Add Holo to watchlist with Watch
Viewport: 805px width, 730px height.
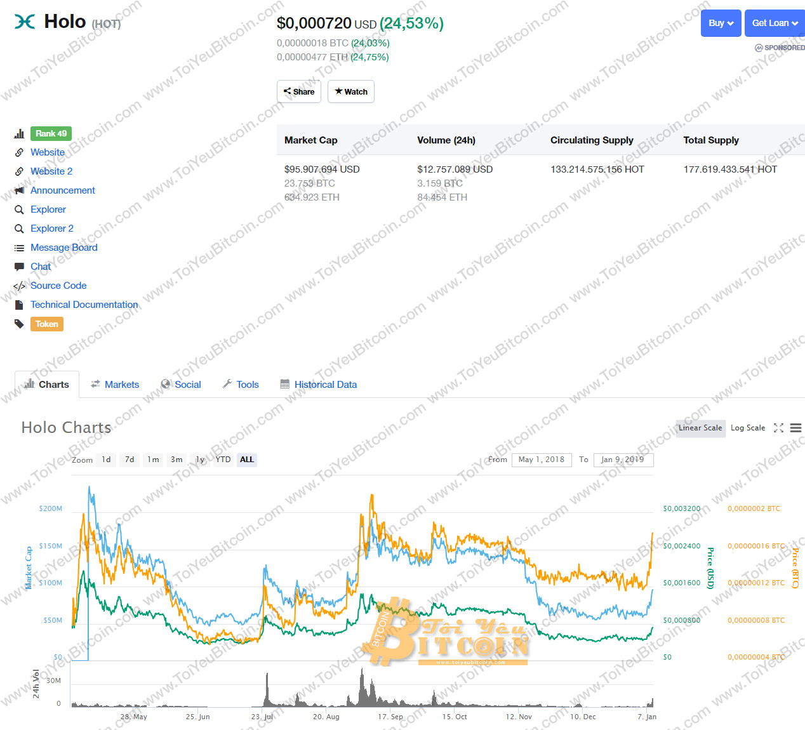(351, 91)
